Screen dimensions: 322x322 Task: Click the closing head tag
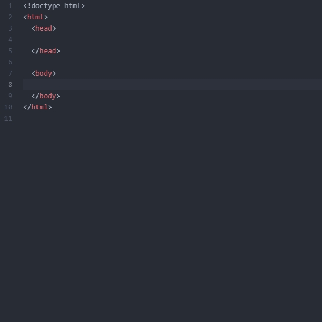point(46,51)
